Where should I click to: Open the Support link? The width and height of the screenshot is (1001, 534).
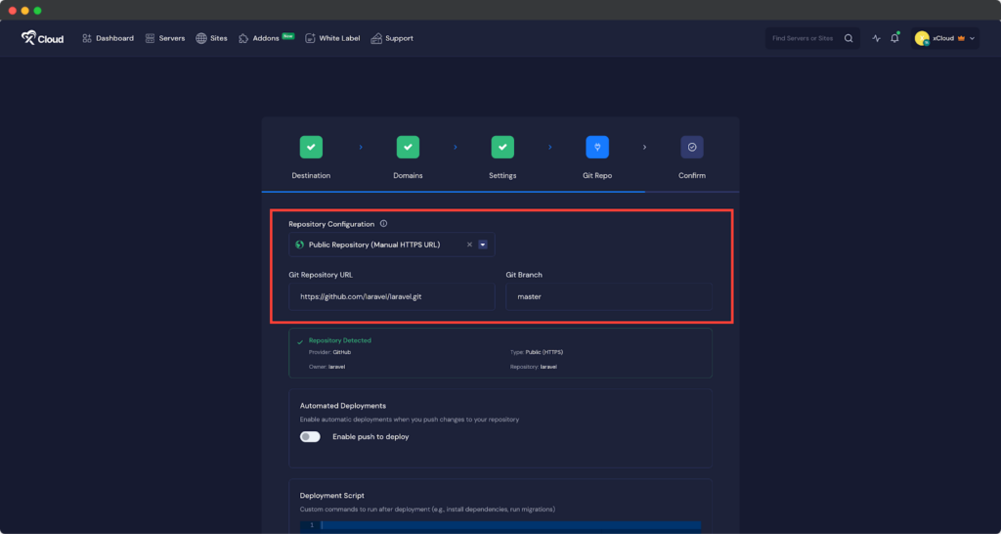tap(392, 38)
